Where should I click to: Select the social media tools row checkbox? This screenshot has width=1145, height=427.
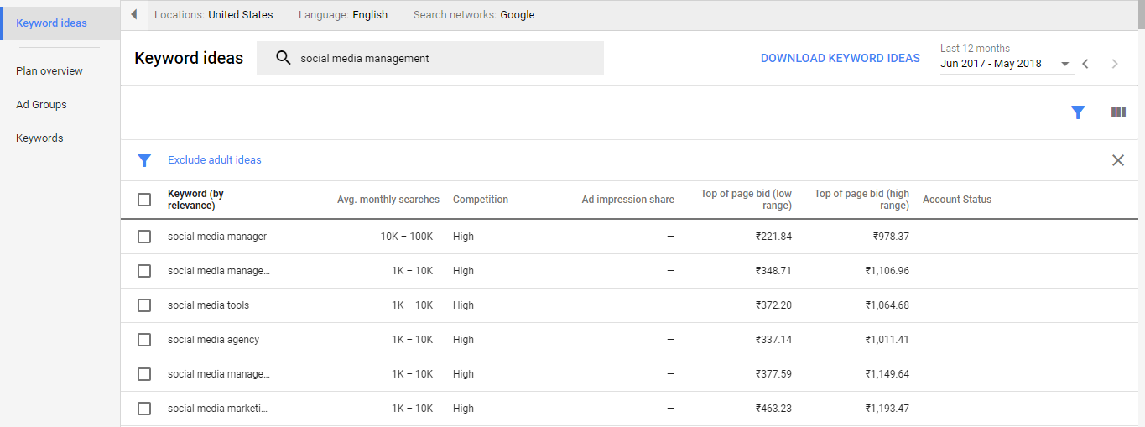[144, 305]
